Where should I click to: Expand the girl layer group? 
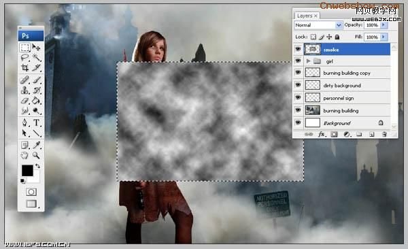coord(308,61)
